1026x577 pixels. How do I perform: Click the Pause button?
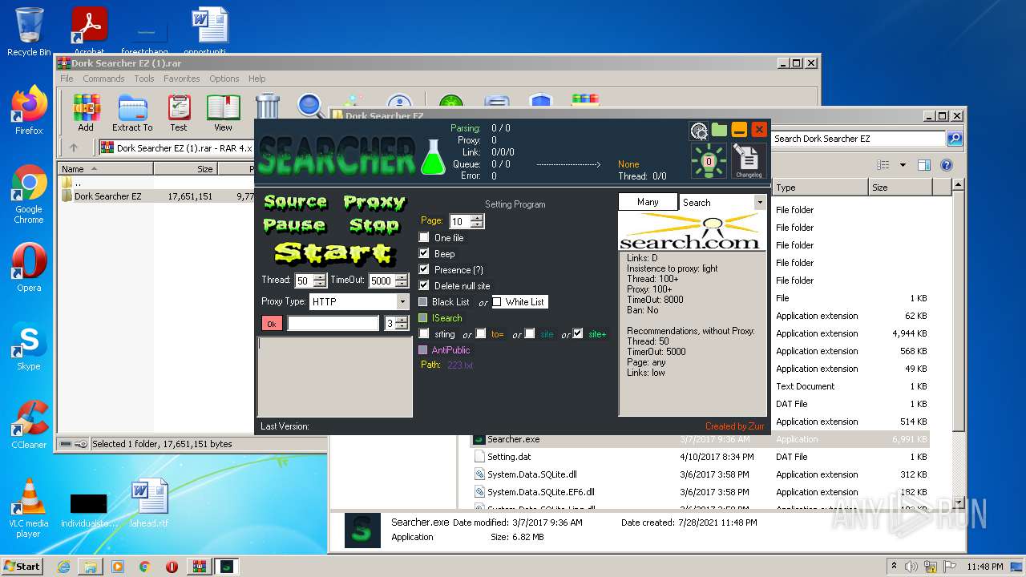pyautogui.click(x=294, y=225)
